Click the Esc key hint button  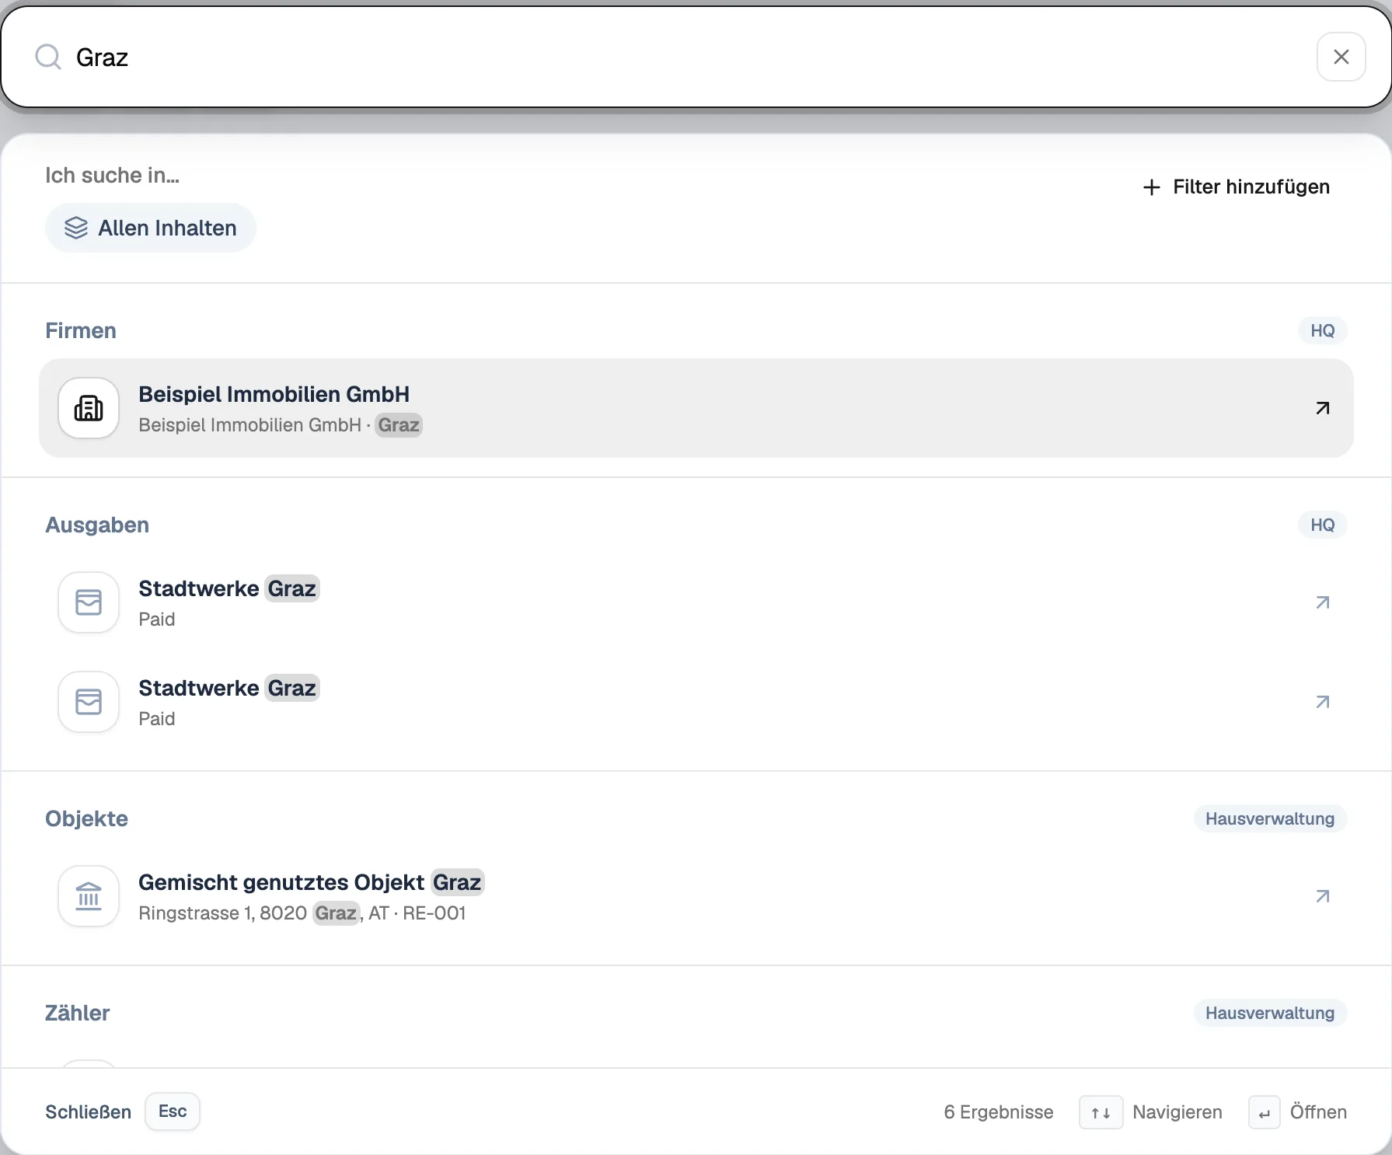173,1111
